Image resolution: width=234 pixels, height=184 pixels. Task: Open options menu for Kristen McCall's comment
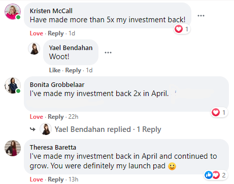tap(201, 16)
